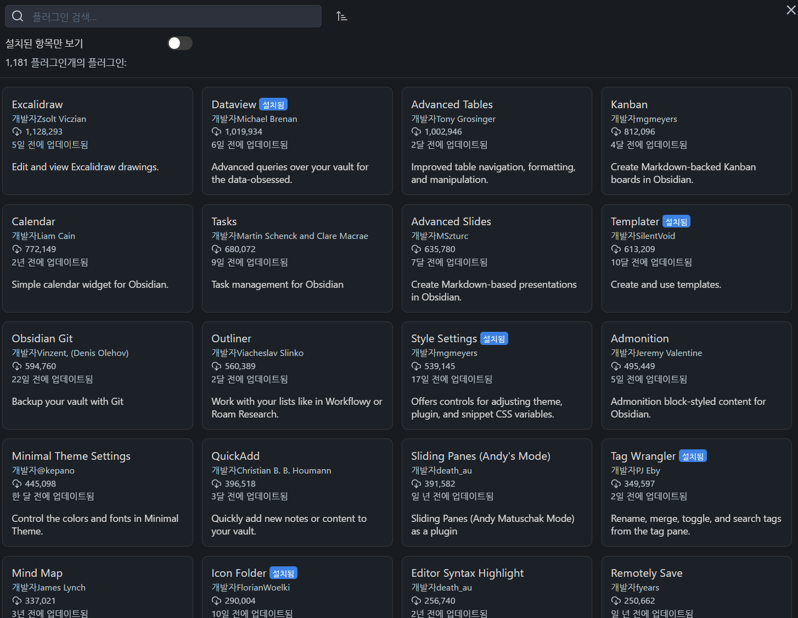Click the search magnifier icon
The image size is (798, 618).
click(18, 16)
